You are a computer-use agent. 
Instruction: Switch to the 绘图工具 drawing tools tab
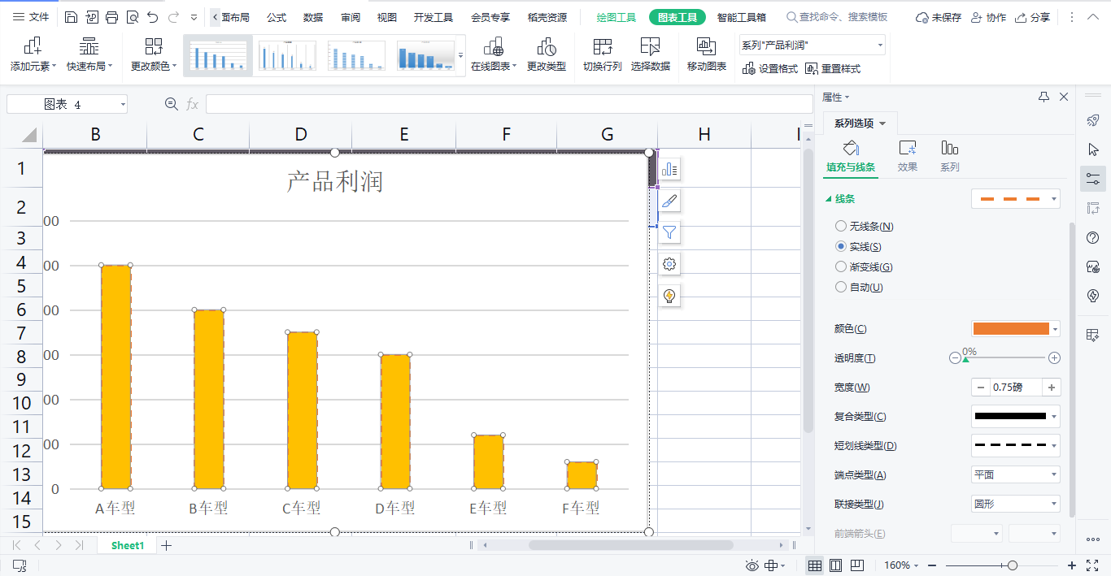(x=616, y=17)
